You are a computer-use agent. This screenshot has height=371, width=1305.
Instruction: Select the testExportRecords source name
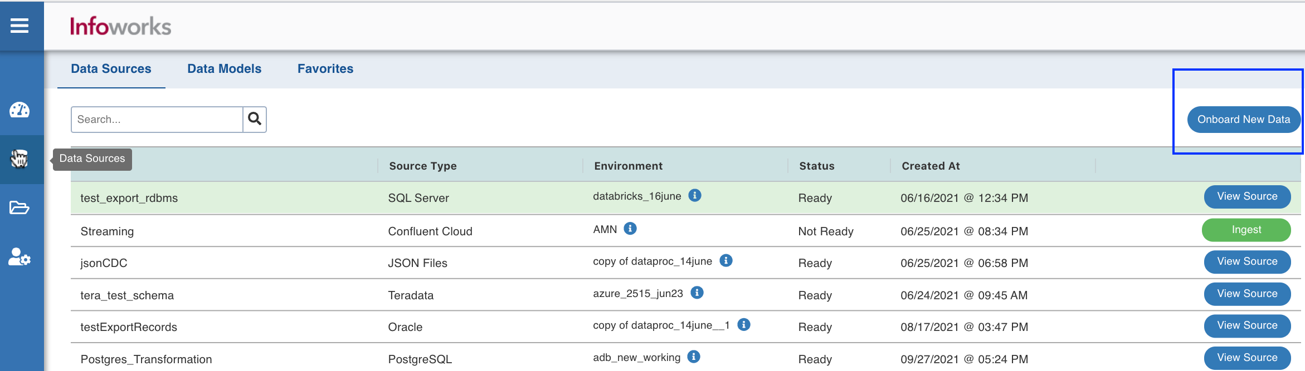[x=129, y=327]
